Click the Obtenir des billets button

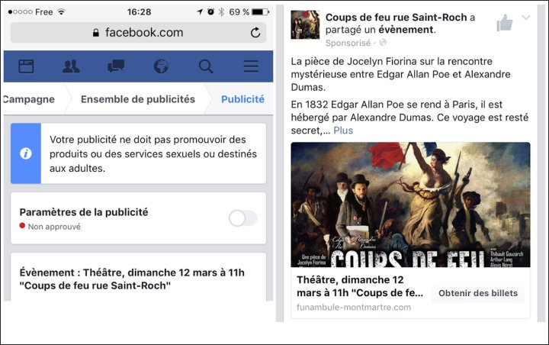point(478,293)
